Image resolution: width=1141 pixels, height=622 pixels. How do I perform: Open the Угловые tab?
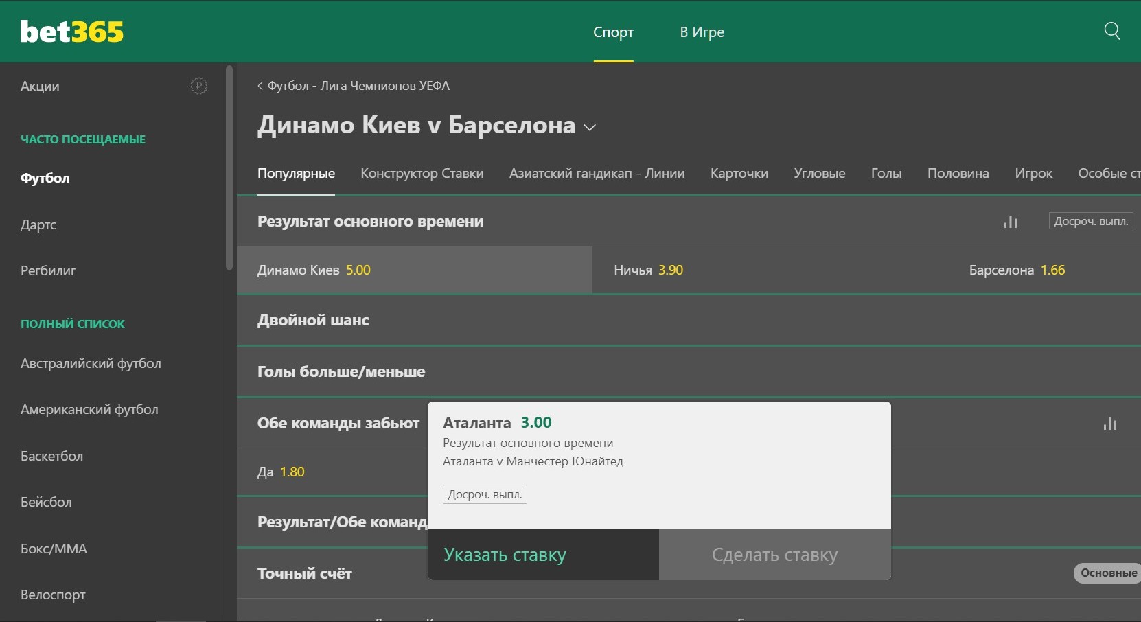[x=820, y=174]
